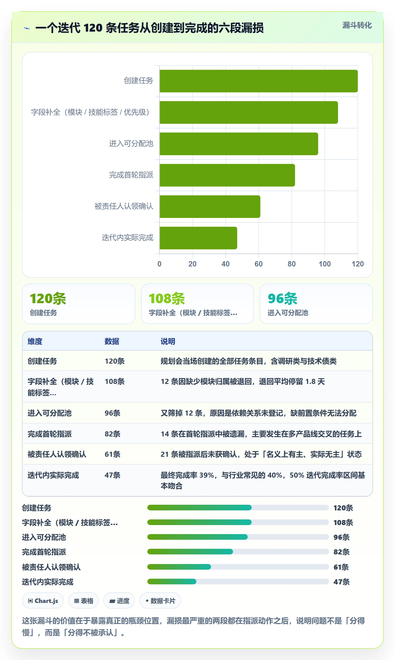
Task: Click the 漏斗转化 tag in the header
Action: tap(357, 25)
